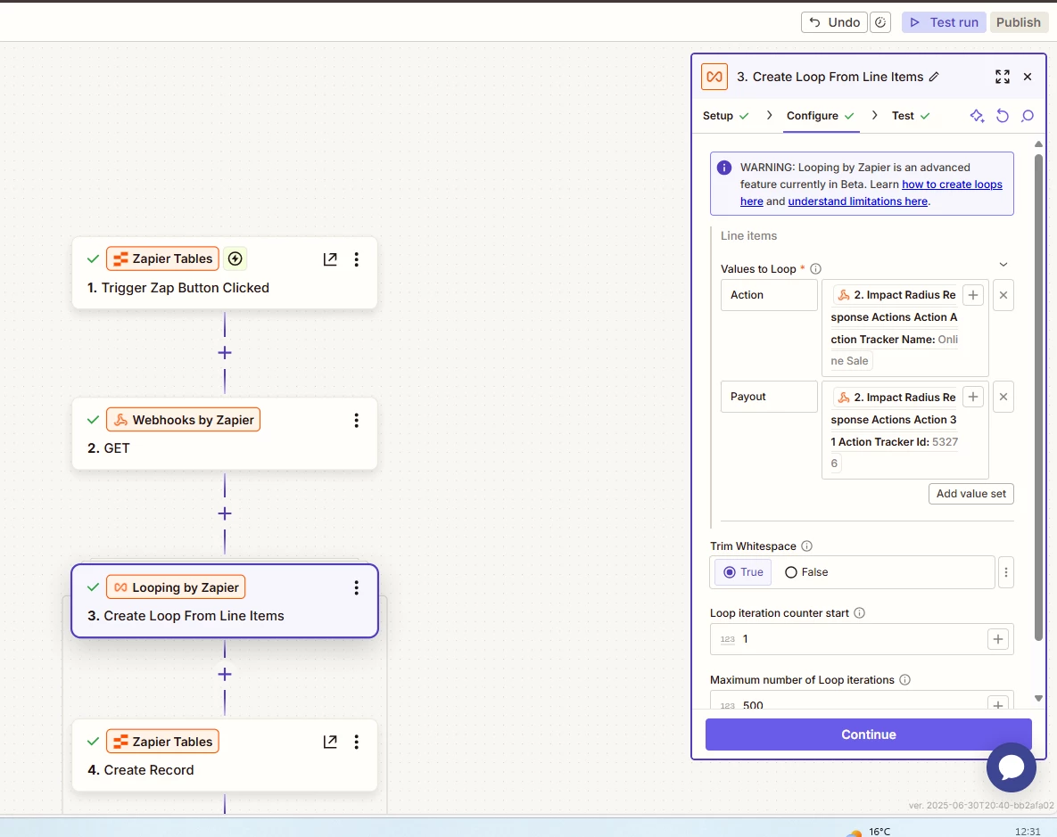
Task: Select the Trigger Zap Button Clicked step
Action: point(225,273)
